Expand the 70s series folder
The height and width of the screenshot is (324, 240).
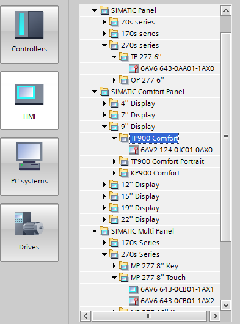click(x=104, y=22)
